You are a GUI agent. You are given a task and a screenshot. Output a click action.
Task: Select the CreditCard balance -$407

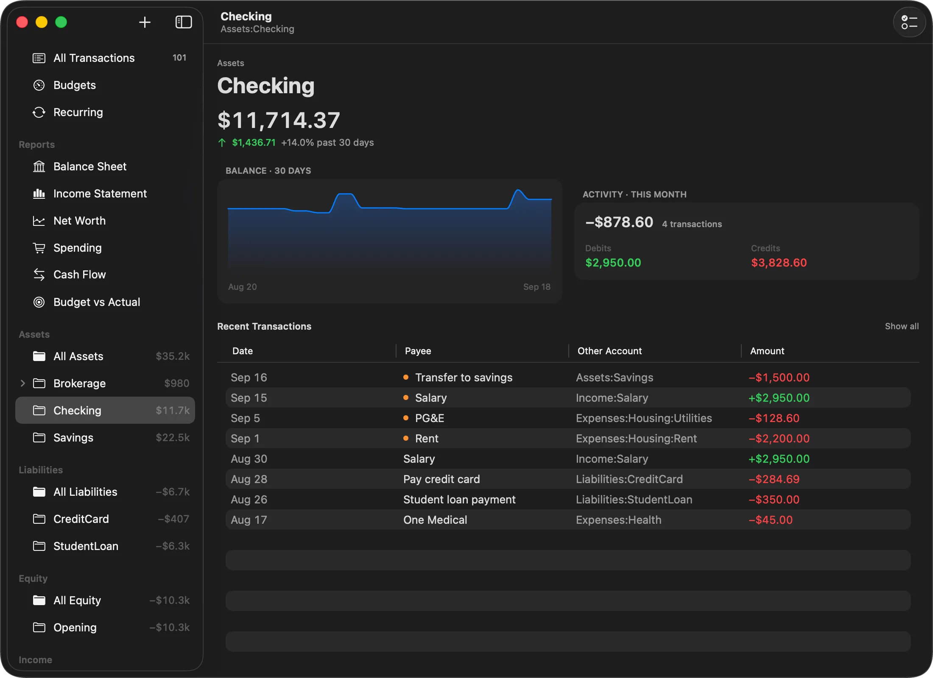click(173, 519)
